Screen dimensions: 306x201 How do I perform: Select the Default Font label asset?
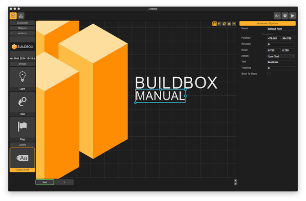click(x=22, y=160)
